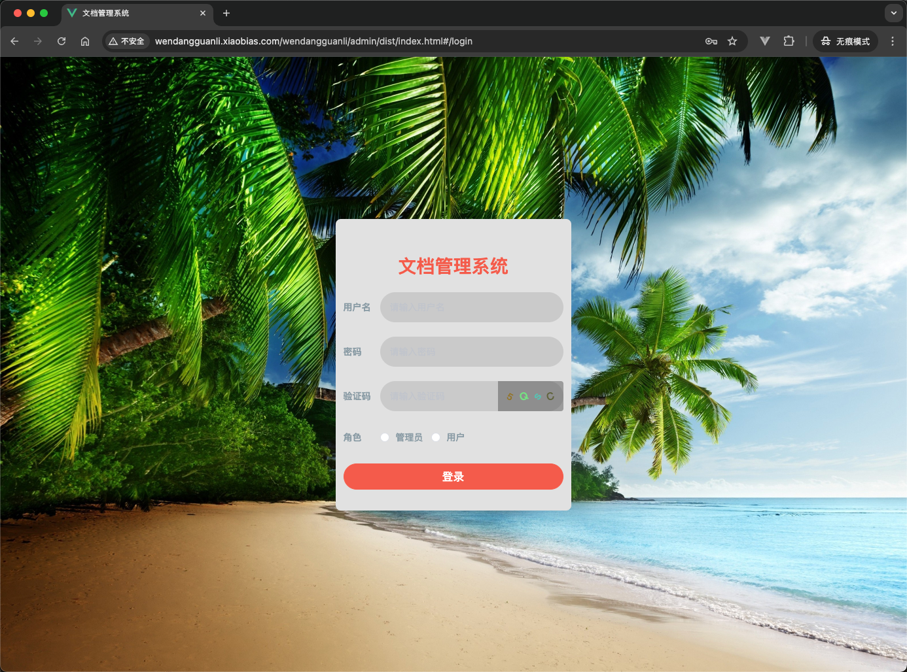
Task: Click the 无痕模式 incognito indicator
Action: pyautogui.click(x=845, y=41)
